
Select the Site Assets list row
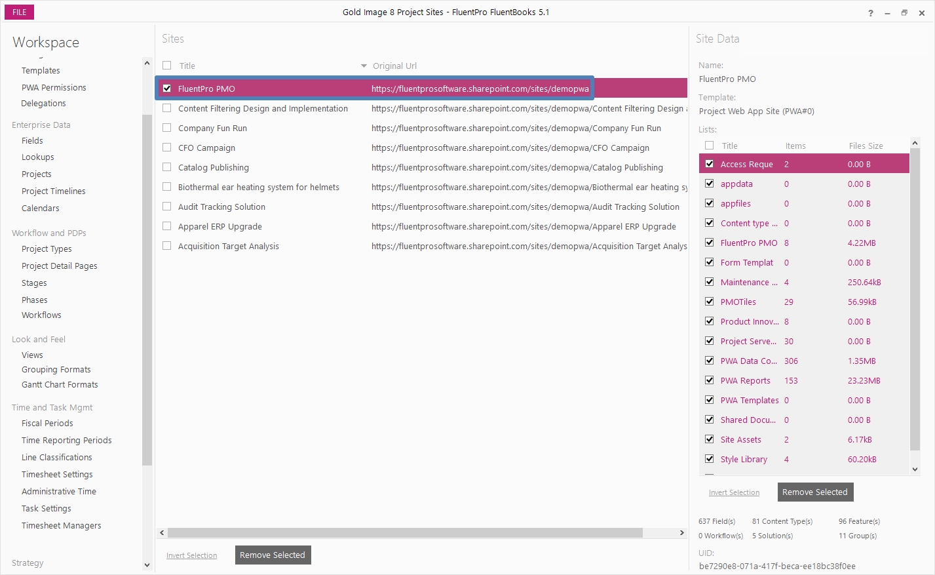tap(805, 439)
